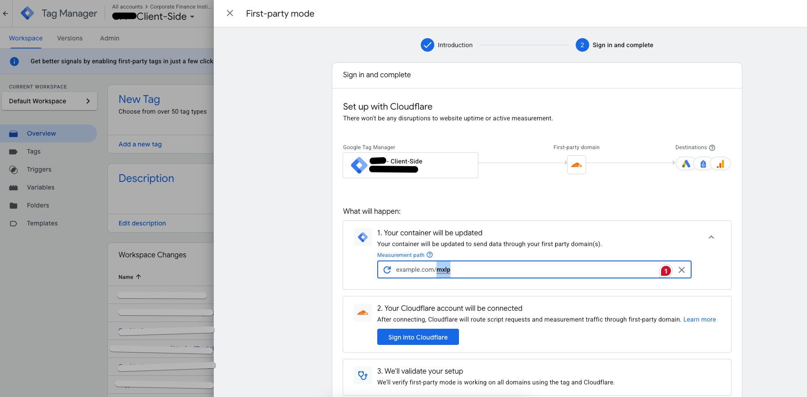Click the completed Introduction step checkmark
The width and height of the screenshot is (807, 397).
pyautogui.click(x=428, y=45)
